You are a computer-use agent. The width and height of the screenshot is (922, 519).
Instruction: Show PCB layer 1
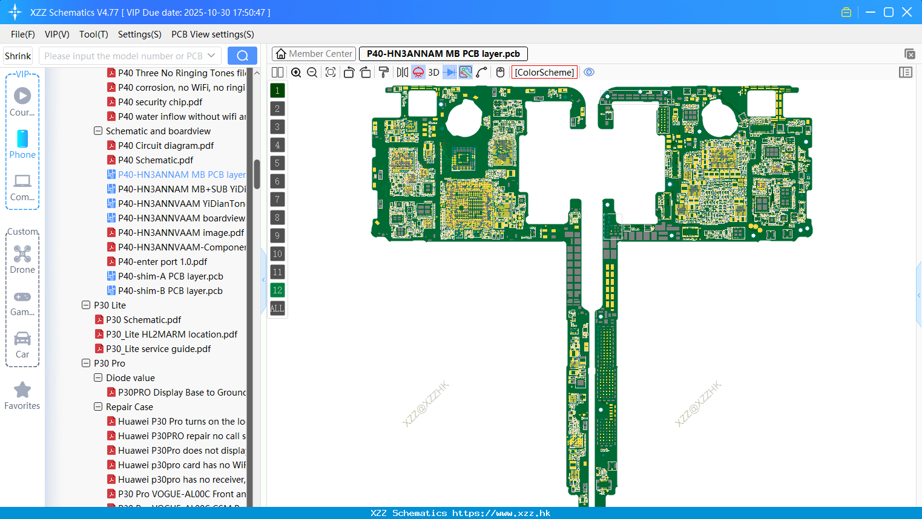pyautogui.click(x=277, y=91)
